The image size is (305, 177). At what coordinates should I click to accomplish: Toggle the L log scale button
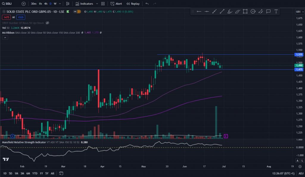click(302, 160)
